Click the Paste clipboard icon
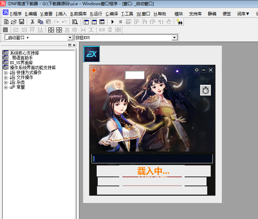This screenshot has height=219, width=258. (x=48, y=22)
